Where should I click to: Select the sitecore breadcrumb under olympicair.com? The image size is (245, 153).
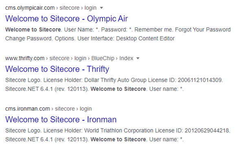point(70,8)
